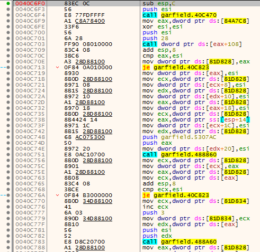The image size is (260, 252).
Task: Click the 'cmp ecx,esi' instruction
Action: point(163,190)
